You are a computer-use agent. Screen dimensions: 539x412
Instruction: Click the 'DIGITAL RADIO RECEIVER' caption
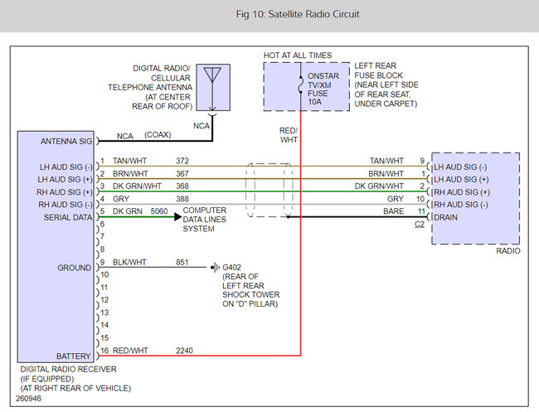[x=68, y=370]
